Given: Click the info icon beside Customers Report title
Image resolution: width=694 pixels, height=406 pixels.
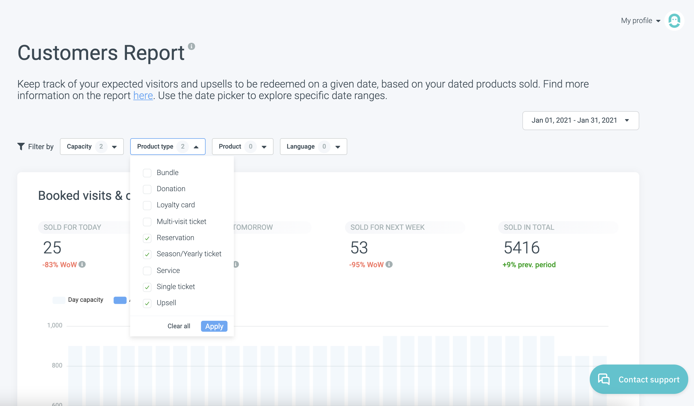Looking at the screenshot, I should pyautogui.click(x=191, y=46).
